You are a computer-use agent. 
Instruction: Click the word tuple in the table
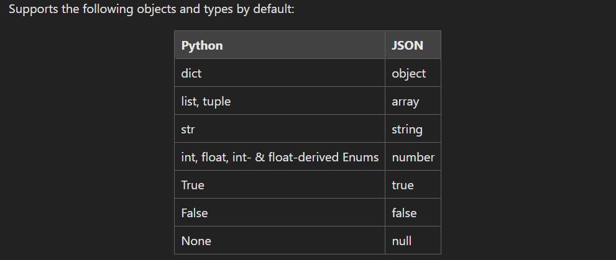pyautogui.click(x=216, y=101)
